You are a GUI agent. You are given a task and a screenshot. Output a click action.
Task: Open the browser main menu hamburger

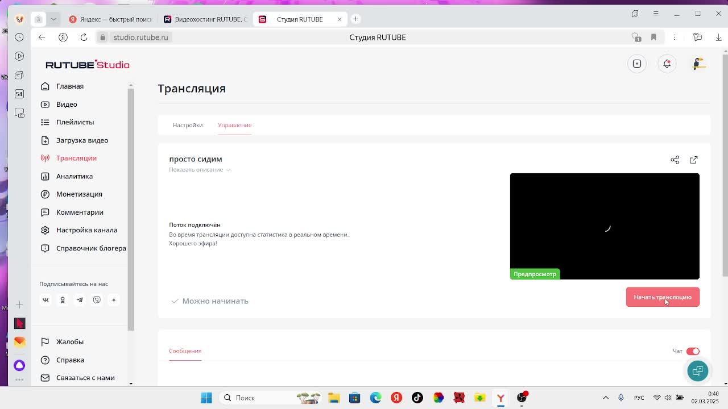point(656,14)
